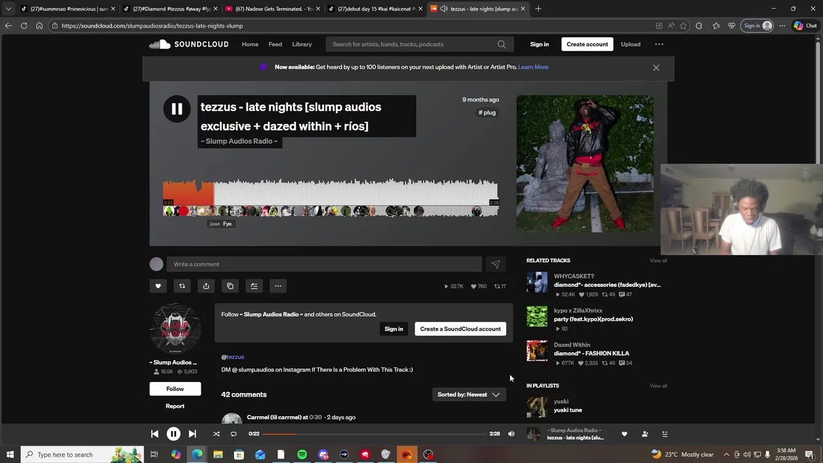Follow Slump Audios Radio with the Follow button
The image size is (823, 463).
(x=175, y=389)
